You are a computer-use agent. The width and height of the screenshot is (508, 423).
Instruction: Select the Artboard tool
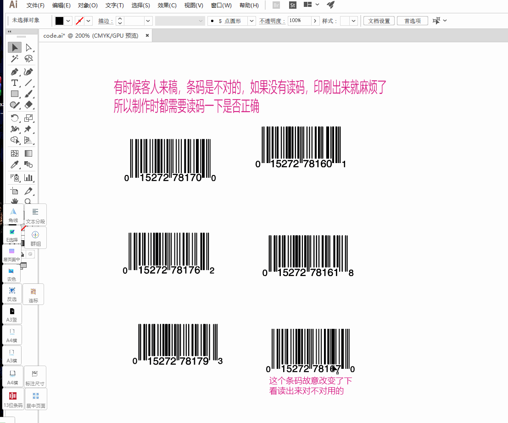click(15, 191)
